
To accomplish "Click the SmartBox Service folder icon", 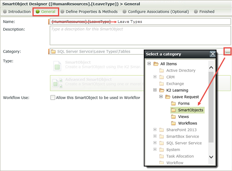I will click(161, 136).
